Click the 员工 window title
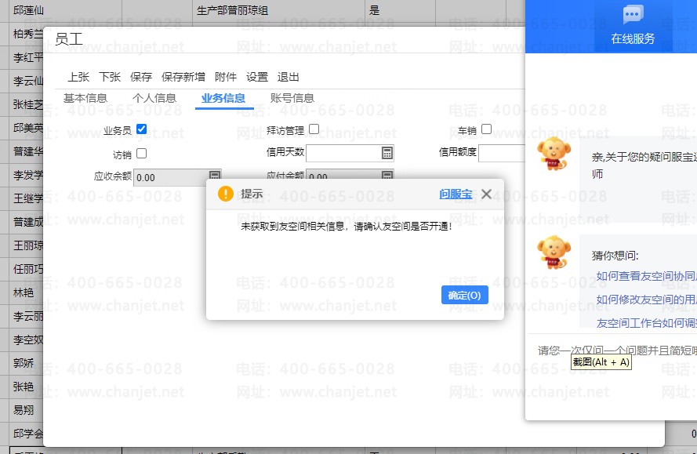The width and height of the screenshot is (697, 454). 69,39
